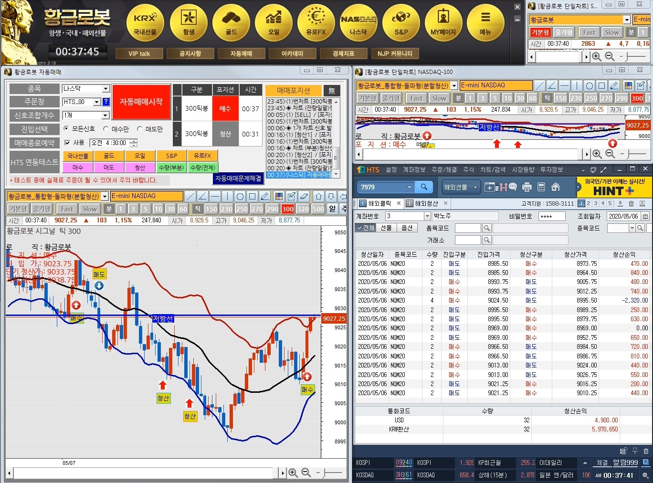Screen dimensions: 653x483
Task: Select the trend line drawing tool in bottom chart
Action: [190, 196]
